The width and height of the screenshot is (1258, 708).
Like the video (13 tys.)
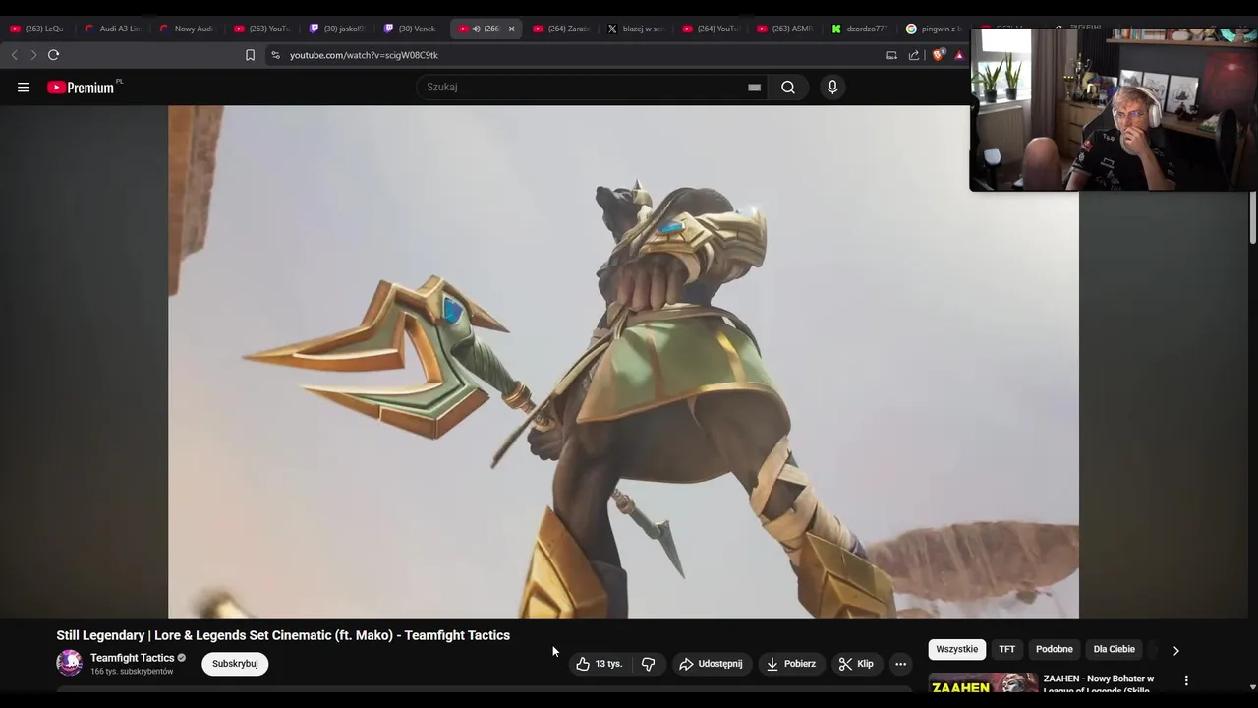(x=599, y=664)
